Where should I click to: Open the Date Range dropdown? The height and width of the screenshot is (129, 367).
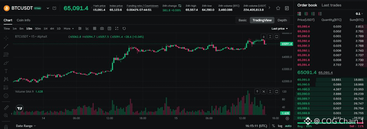coord(26,126)
